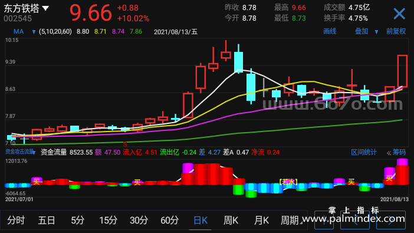Open the 东方铁塔 stock selector arrow
Viewport: 414px width, 233px height.
[45, 8]
